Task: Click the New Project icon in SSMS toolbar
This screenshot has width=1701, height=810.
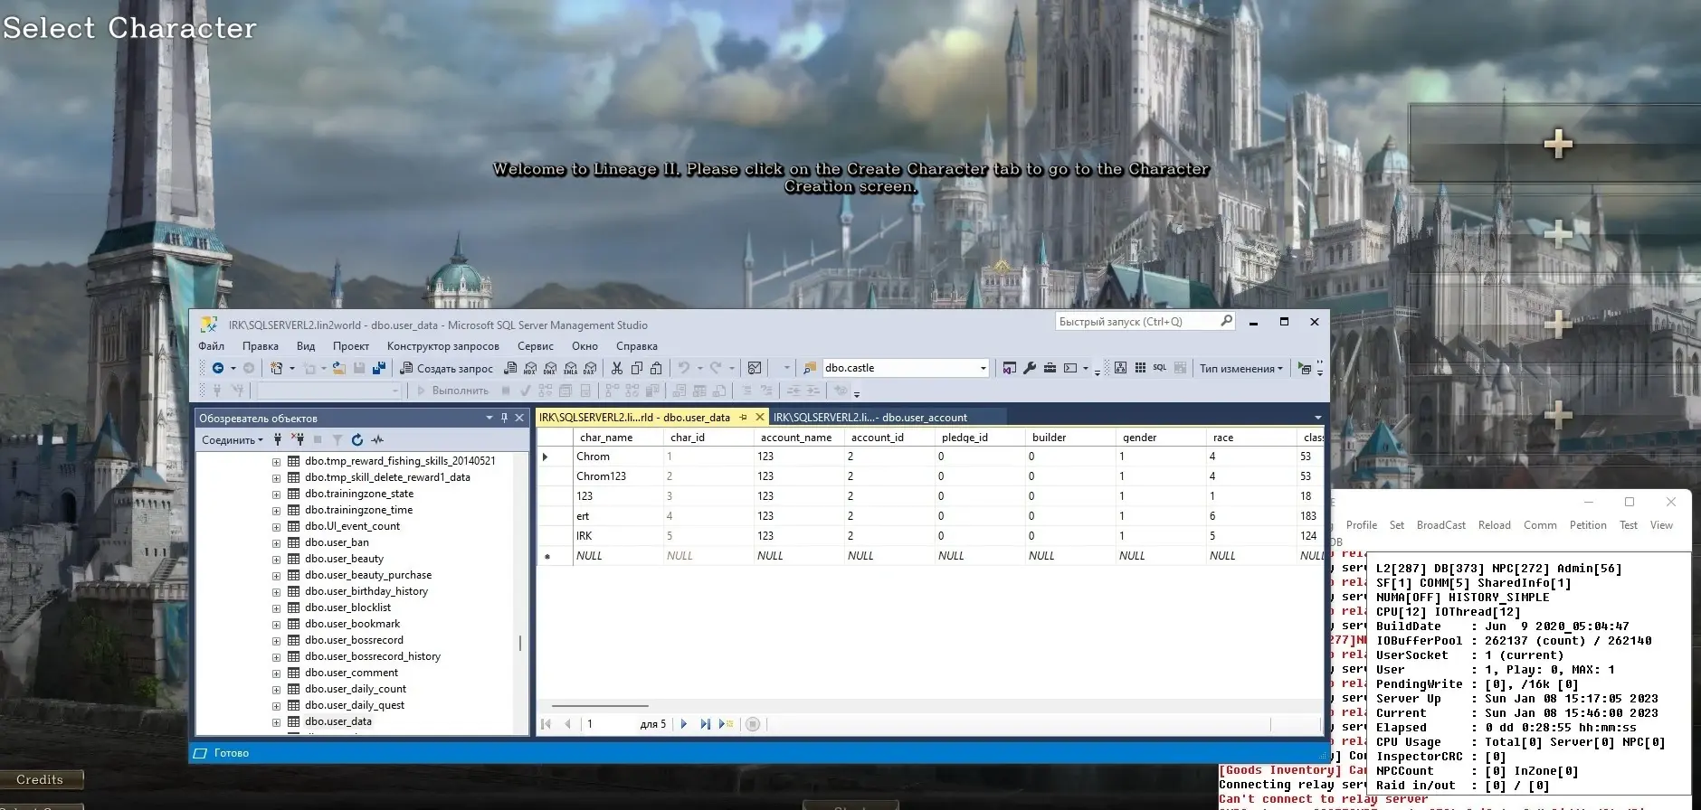Action: click(x=276, y=368)
